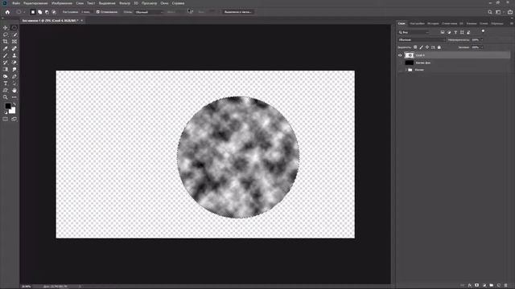Toggle lock all layer attributes
The height and width of the screenshot is (289, 515).
tap(439, 47)
